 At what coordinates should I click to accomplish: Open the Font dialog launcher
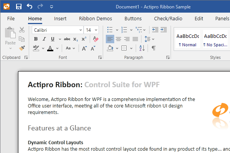(x=100, y=57)
